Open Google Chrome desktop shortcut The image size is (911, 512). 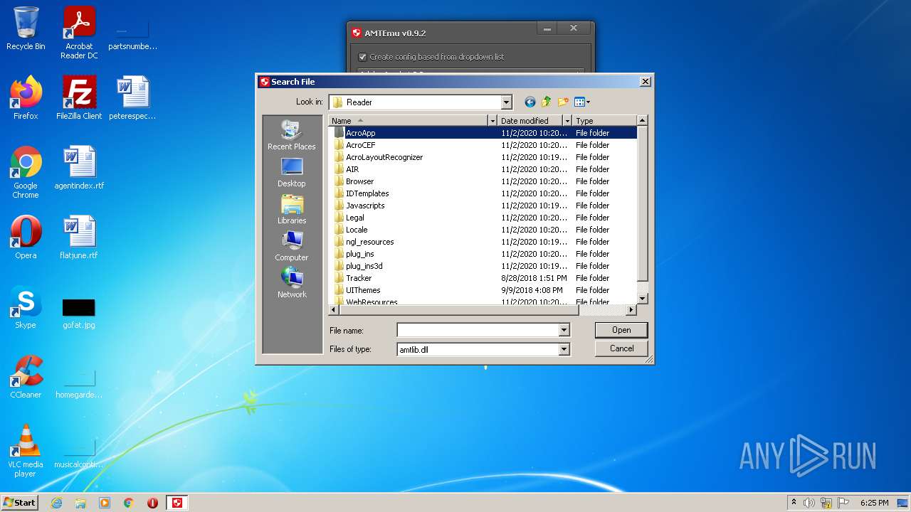click(x=26, y=172)
